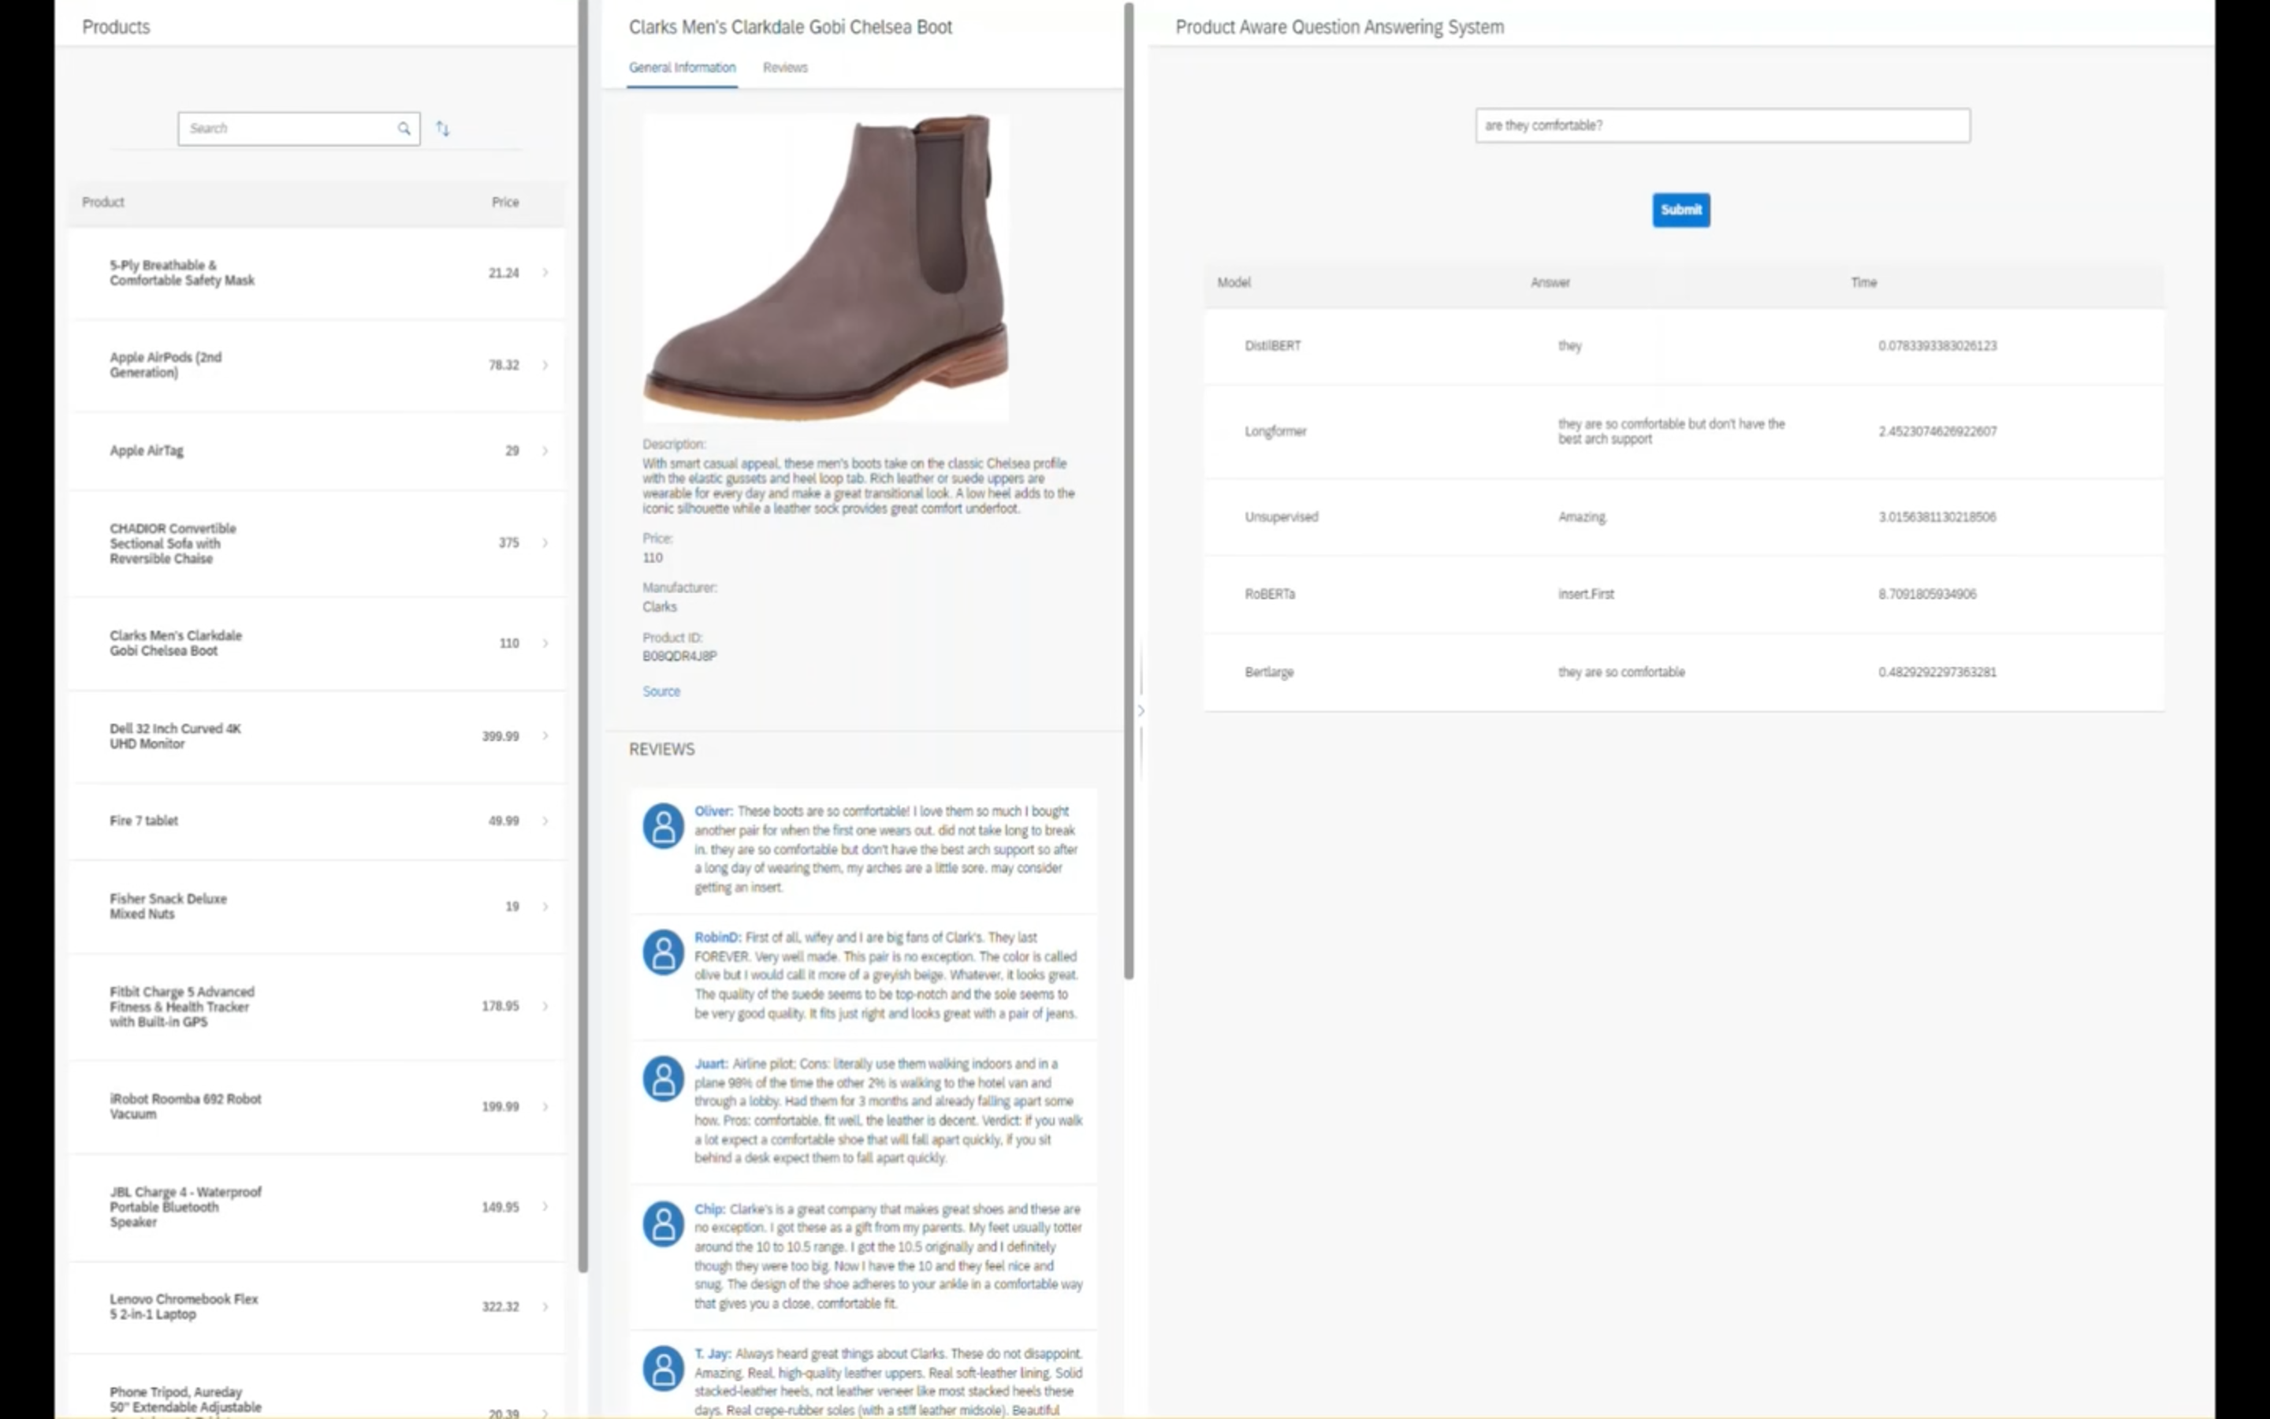Open the Source link

tap(661, 691)
